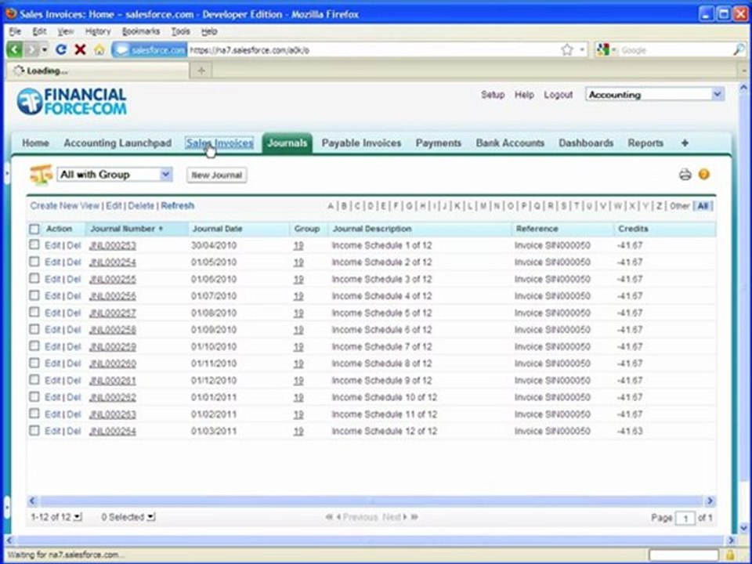Open the Accounting app dropdown
Image resolution: width=752 pixels, height=564 pixels.
pyautogui.click(x=655, y=95)
